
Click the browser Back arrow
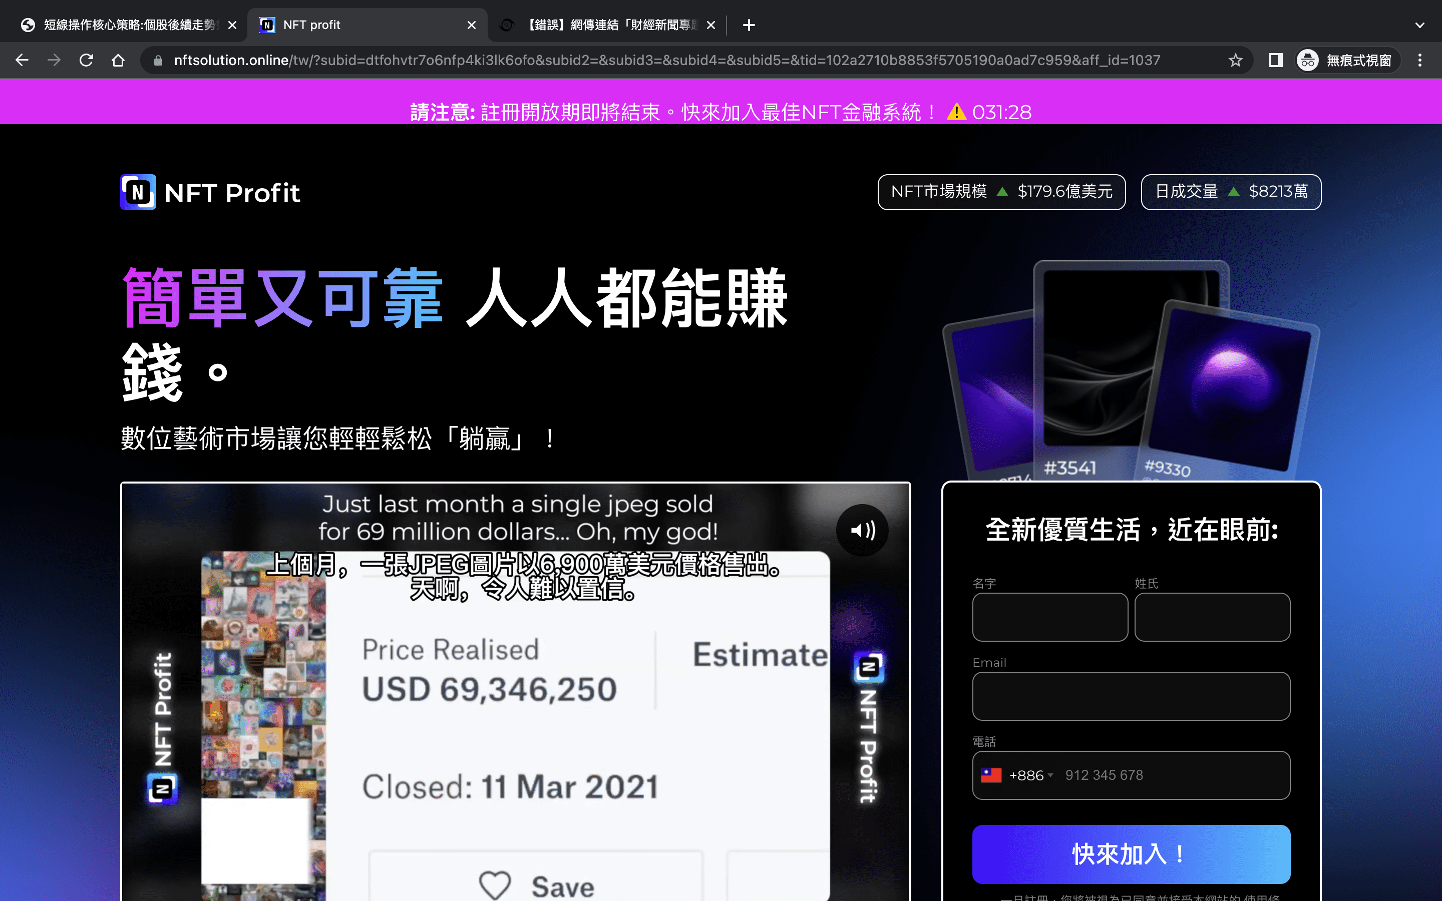pyautogui.click(x=22, y=60)
